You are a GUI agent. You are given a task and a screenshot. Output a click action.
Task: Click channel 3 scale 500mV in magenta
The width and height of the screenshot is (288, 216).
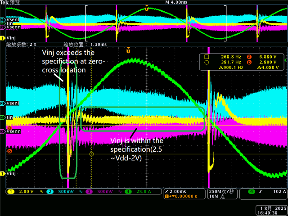coord(105,192)
